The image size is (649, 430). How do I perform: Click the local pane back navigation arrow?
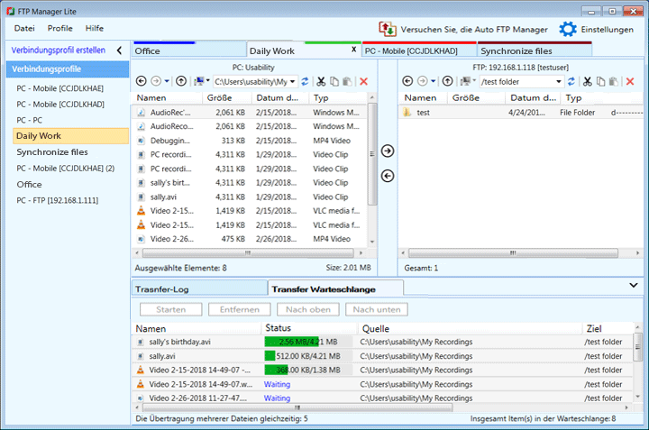point(142,81)
